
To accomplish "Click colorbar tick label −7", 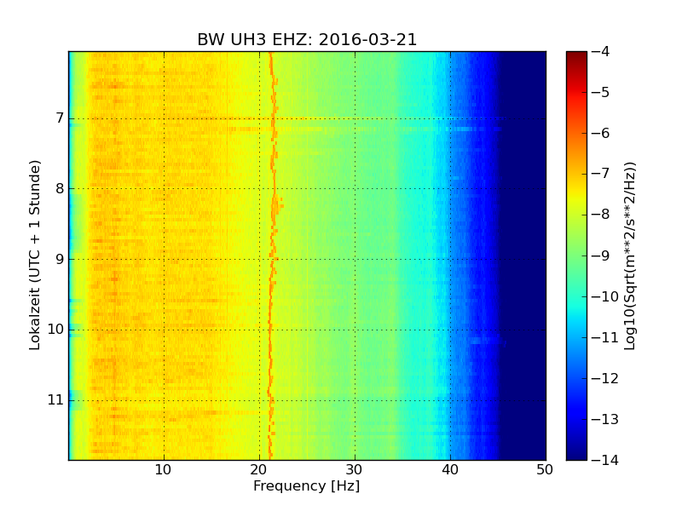I will 601,174.
